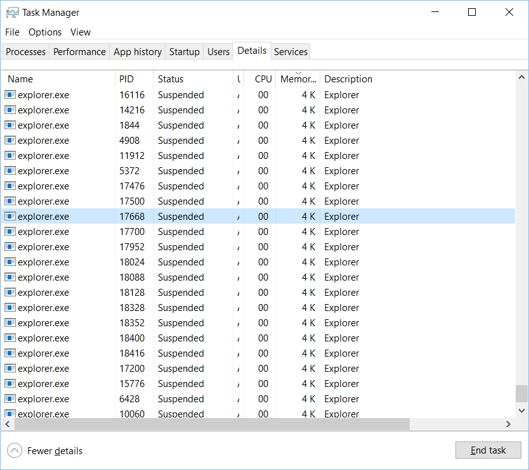Image resolution: width=529 pixels, height=470 pixels.
Task: Open the File menu
Action: 13,32
